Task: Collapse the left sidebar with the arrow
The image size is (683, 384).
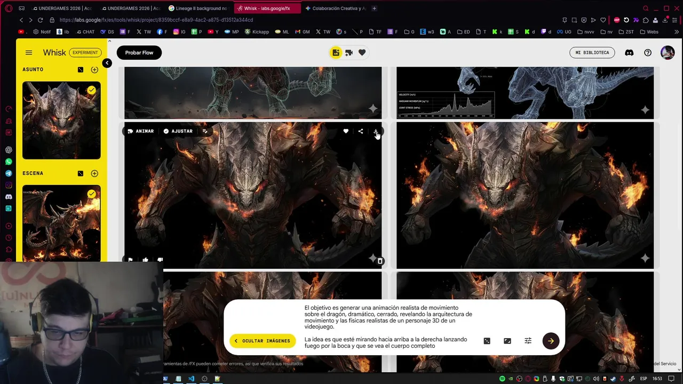Action: [107, 63]
